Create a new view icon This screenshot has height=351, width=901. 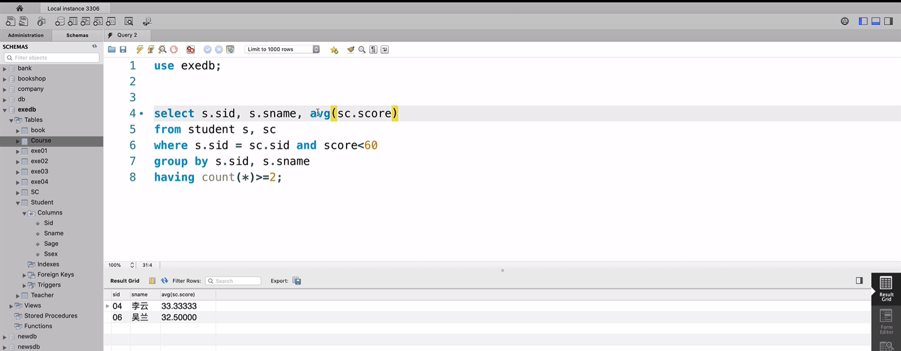(85, 21)
